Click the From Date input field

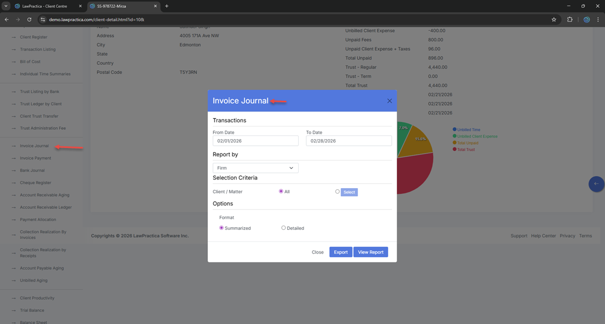pyautogui.click(x=255, y=141)
